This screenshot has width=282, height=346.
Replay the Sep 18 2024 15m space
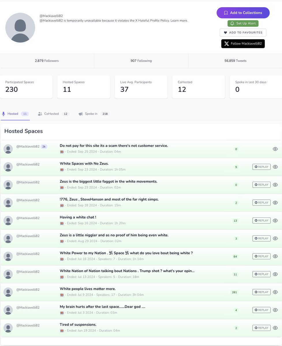tap(262, 203)
